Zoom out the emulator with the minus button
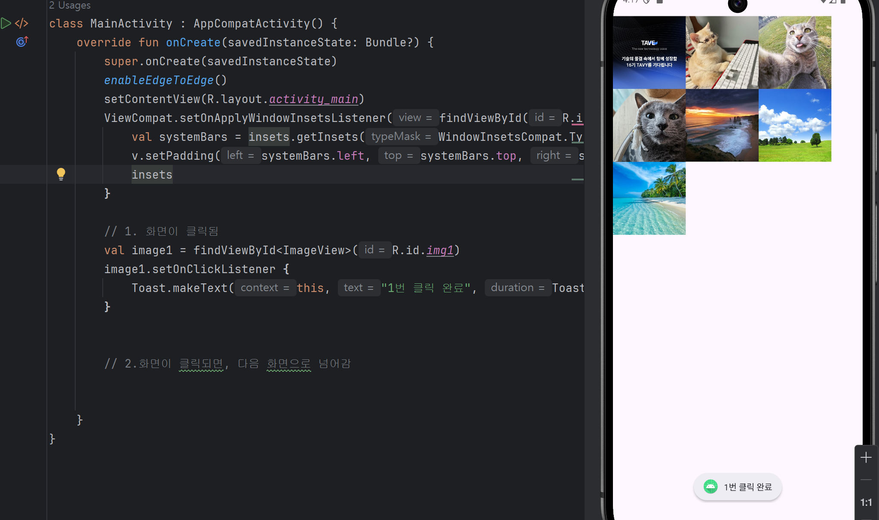 (866, 480)
